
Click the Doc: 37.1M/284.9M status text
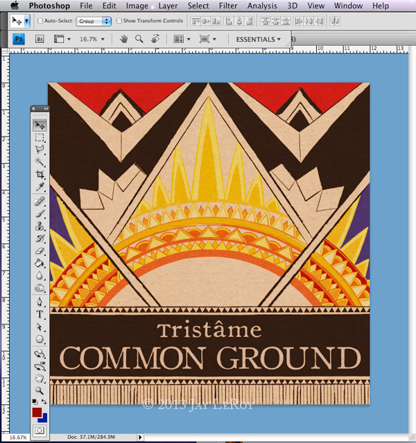(91, 437)
